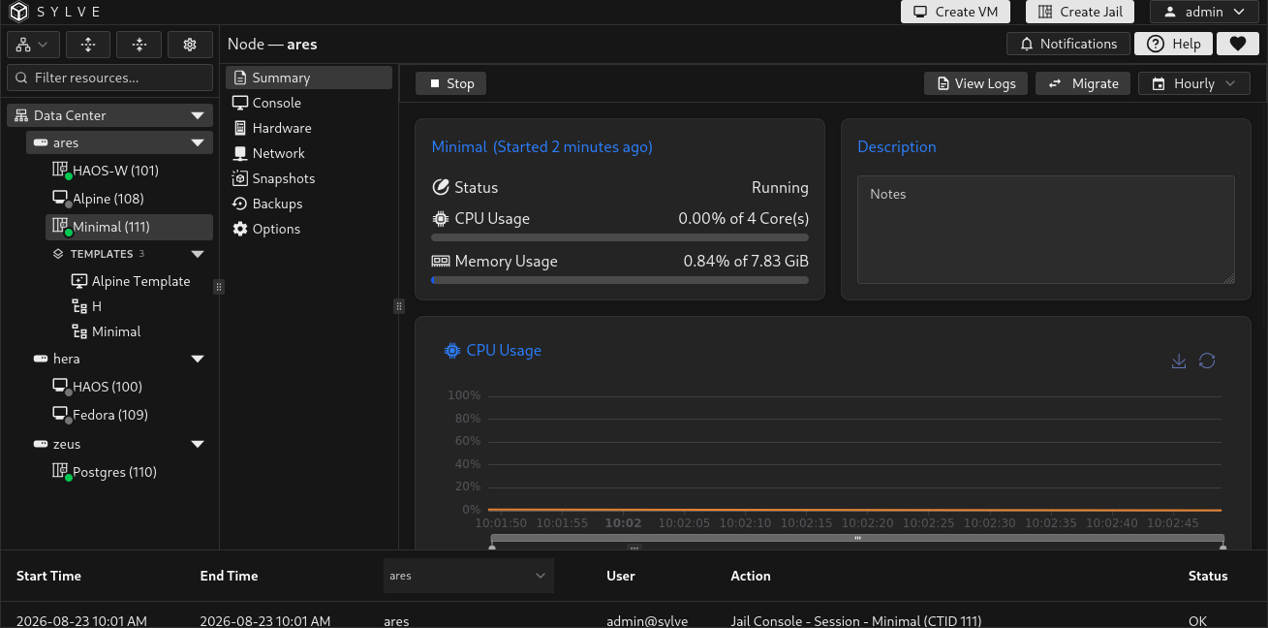Click the End Time column header
This screenshot has height=628, width=1268.
[x=229, y=576]
